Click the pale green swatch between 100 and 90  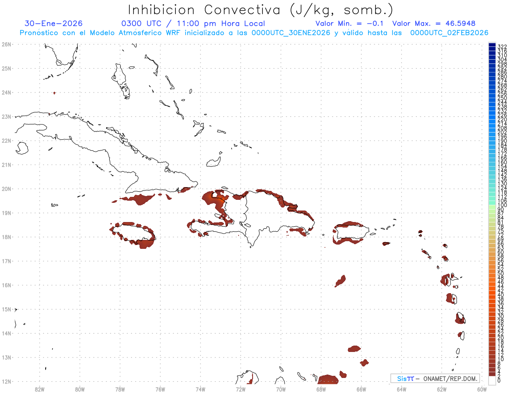(492, 207)
